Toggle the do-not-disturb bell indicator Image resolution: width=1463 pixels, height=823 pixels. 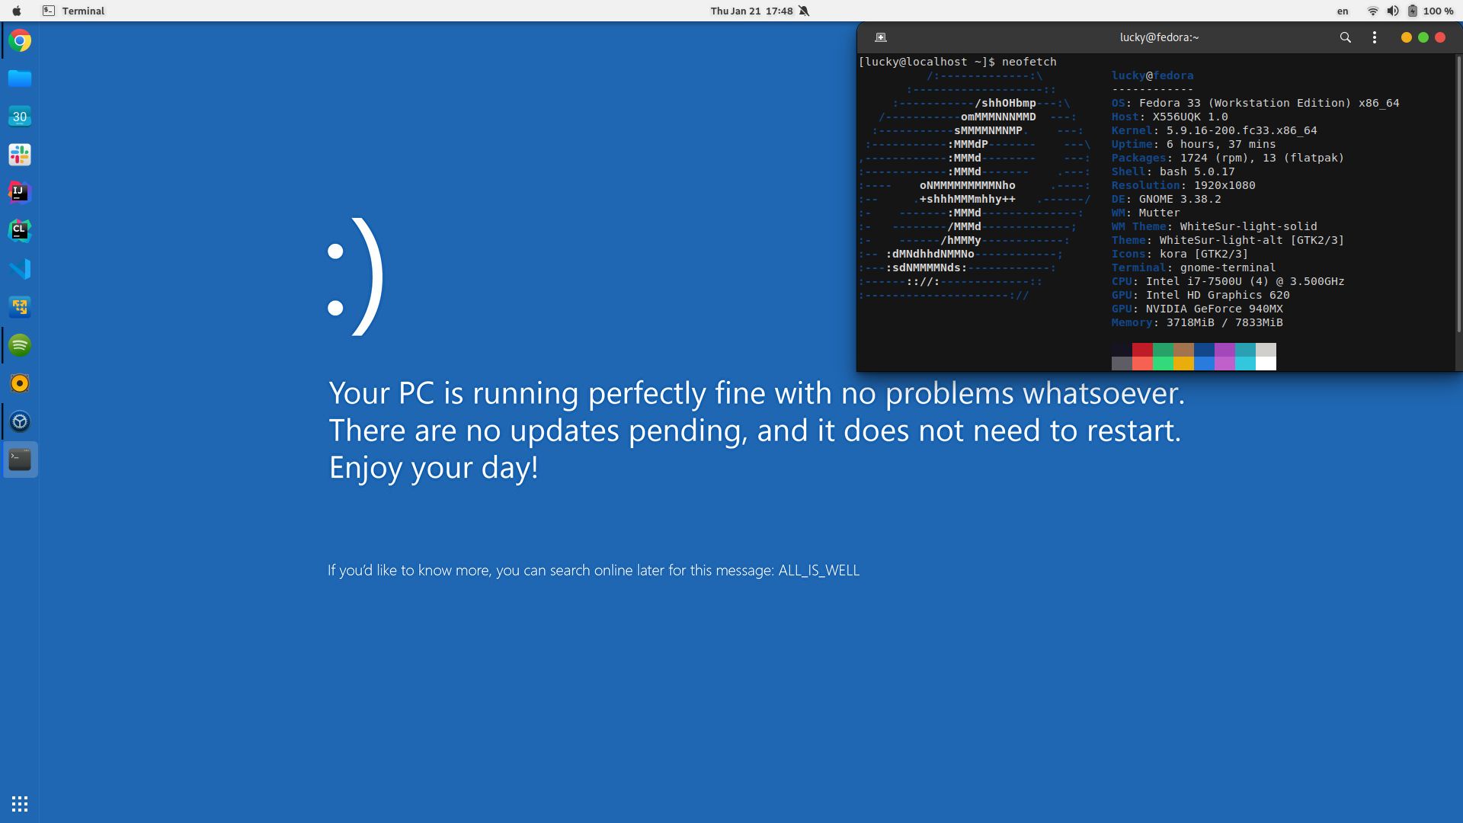coord(804,11)
